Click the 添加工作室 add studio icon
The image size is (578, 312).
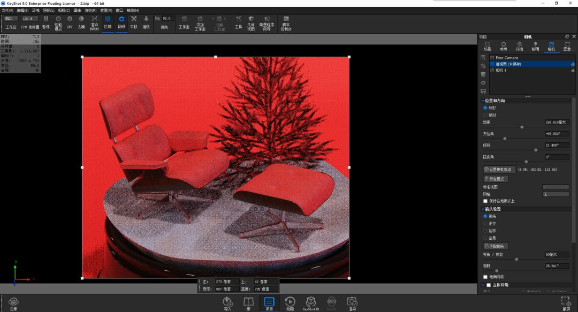(200, 23)
